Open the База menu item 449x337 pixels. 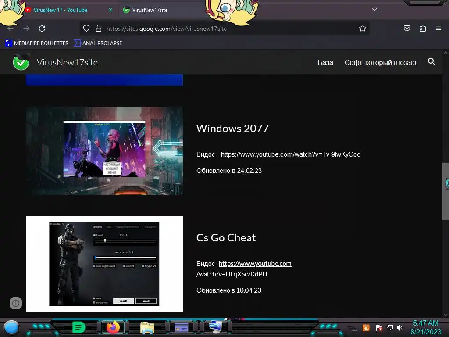[x=325, y=62]
